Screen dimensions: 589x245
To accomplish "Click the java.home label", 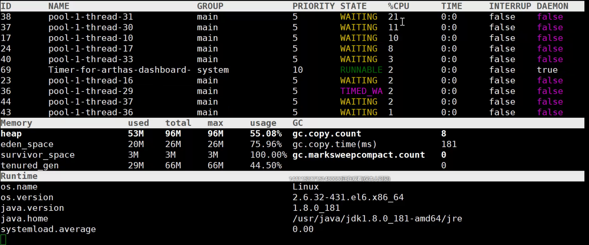I will (x=24, y=219).
